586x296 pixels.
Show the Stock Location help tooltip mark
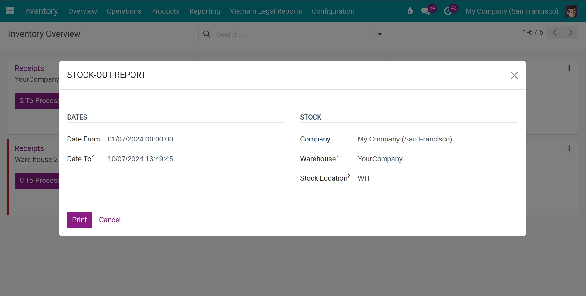(x=349, y=176)
